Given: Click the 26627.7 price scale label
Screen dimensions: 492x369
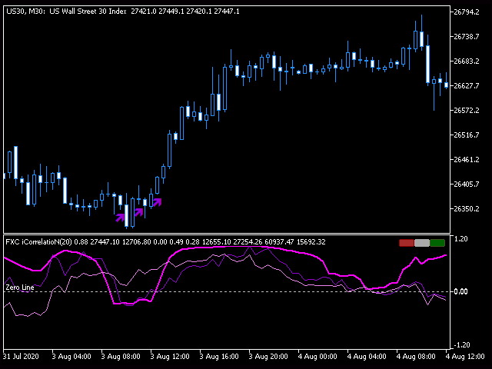Looking at the screenshot, I should 468,86.
